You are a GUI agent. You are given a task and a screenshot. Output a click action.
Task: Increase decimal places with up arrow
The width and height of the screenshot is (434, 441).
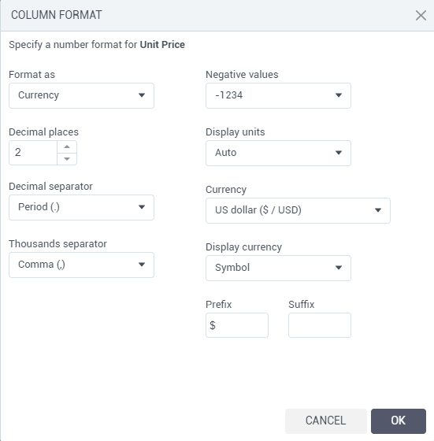67,146
